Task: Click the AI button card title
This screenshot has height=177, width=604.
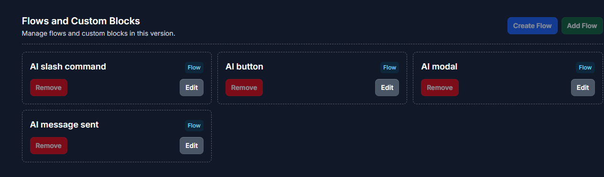Action: tap(244, 67)
